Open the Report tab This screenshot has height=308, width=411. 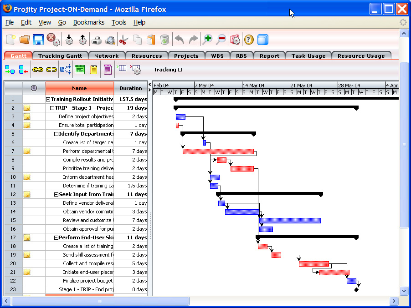pos(269,56)
